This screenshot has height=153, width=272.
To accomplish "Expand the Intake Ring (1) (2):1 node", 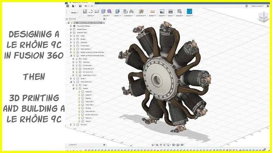I will click(73, 75).
